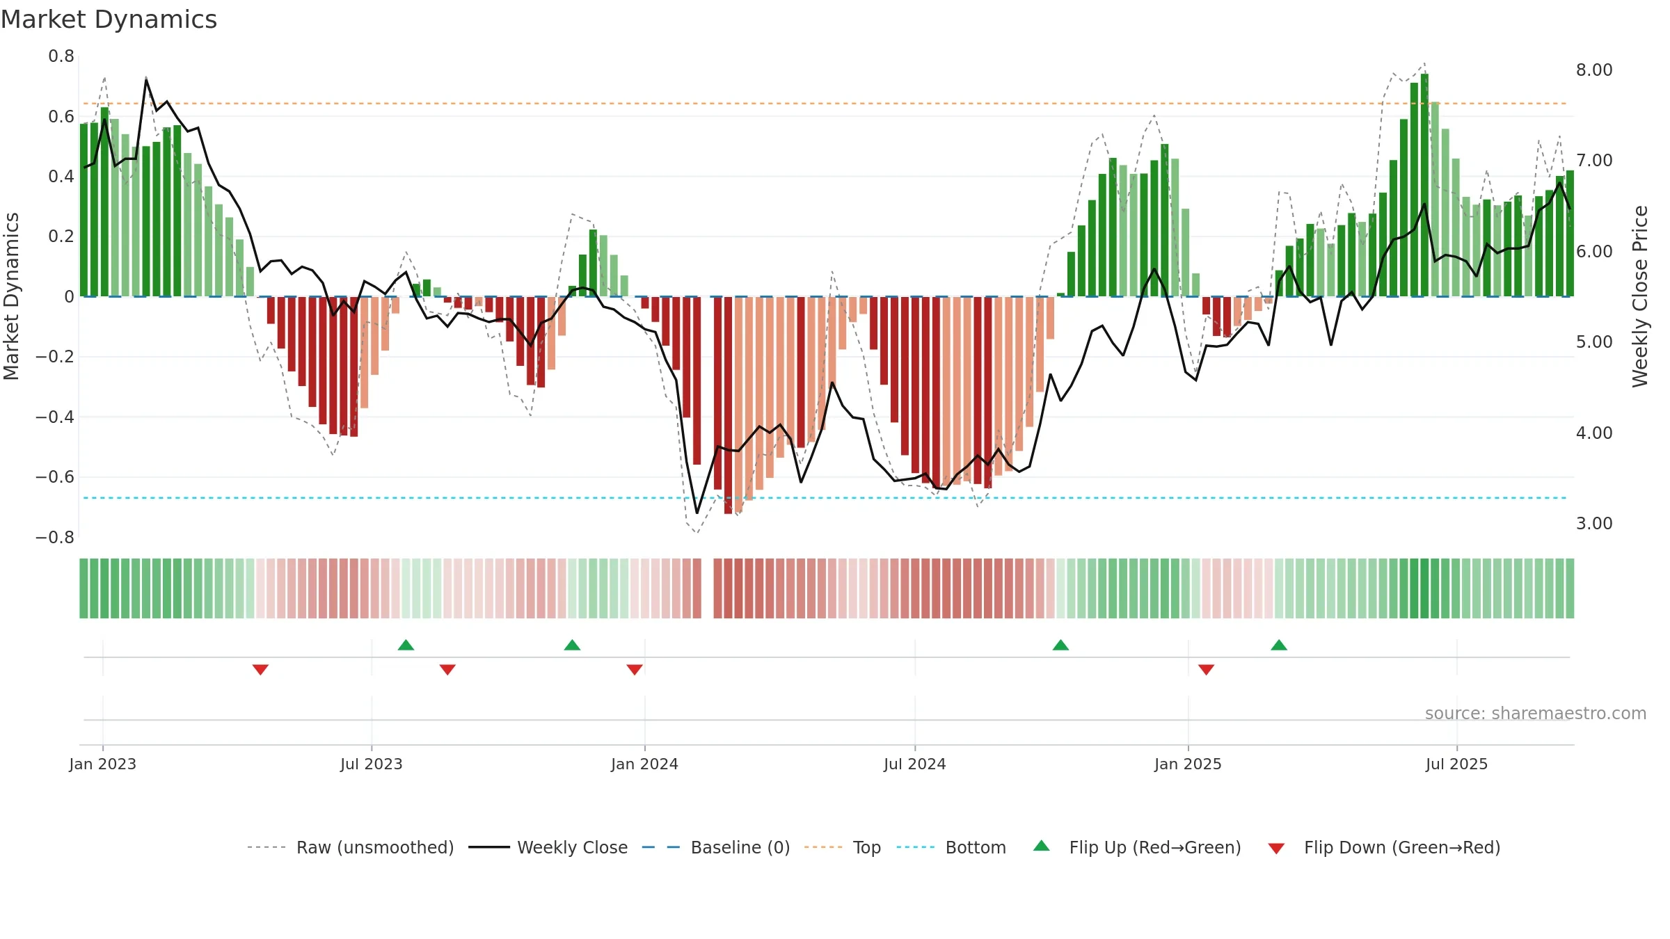This screenshot has width=1670, height=939.
Task: Click the source: sharemaestro.com label
Action: 1536,713
